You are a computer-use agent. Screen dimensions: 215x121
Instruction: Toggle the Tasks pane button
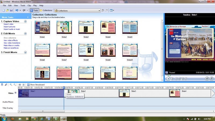pos(34,10)
